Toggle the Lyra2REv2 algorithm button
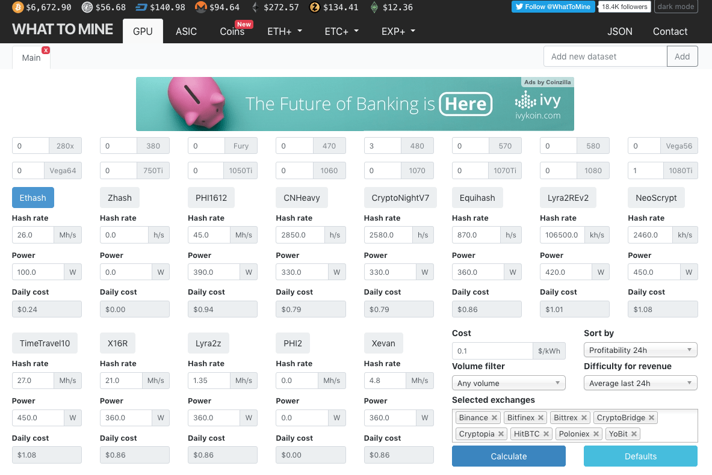This screenshot has height=475, width=712. [568, 198]
